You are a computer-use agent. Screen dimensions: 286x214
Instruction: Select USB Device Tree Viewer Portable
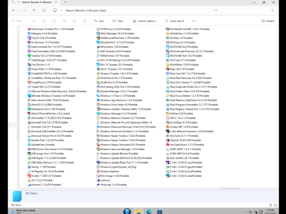point(50,149)
